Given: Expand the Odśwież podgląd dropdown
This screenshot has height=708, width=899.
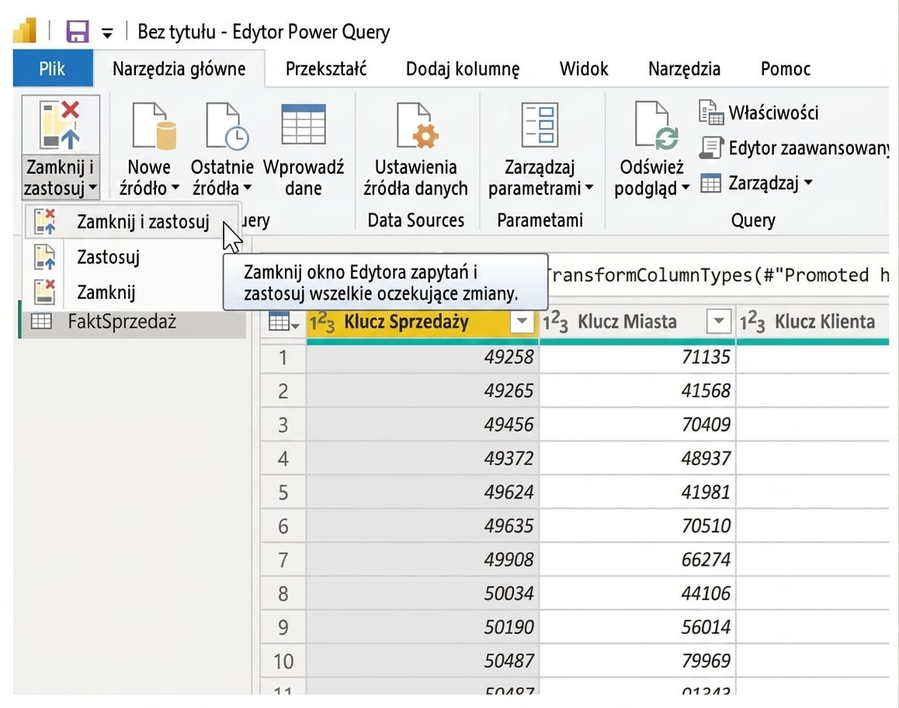Looking at the screenshot, I should pos(686,187).
